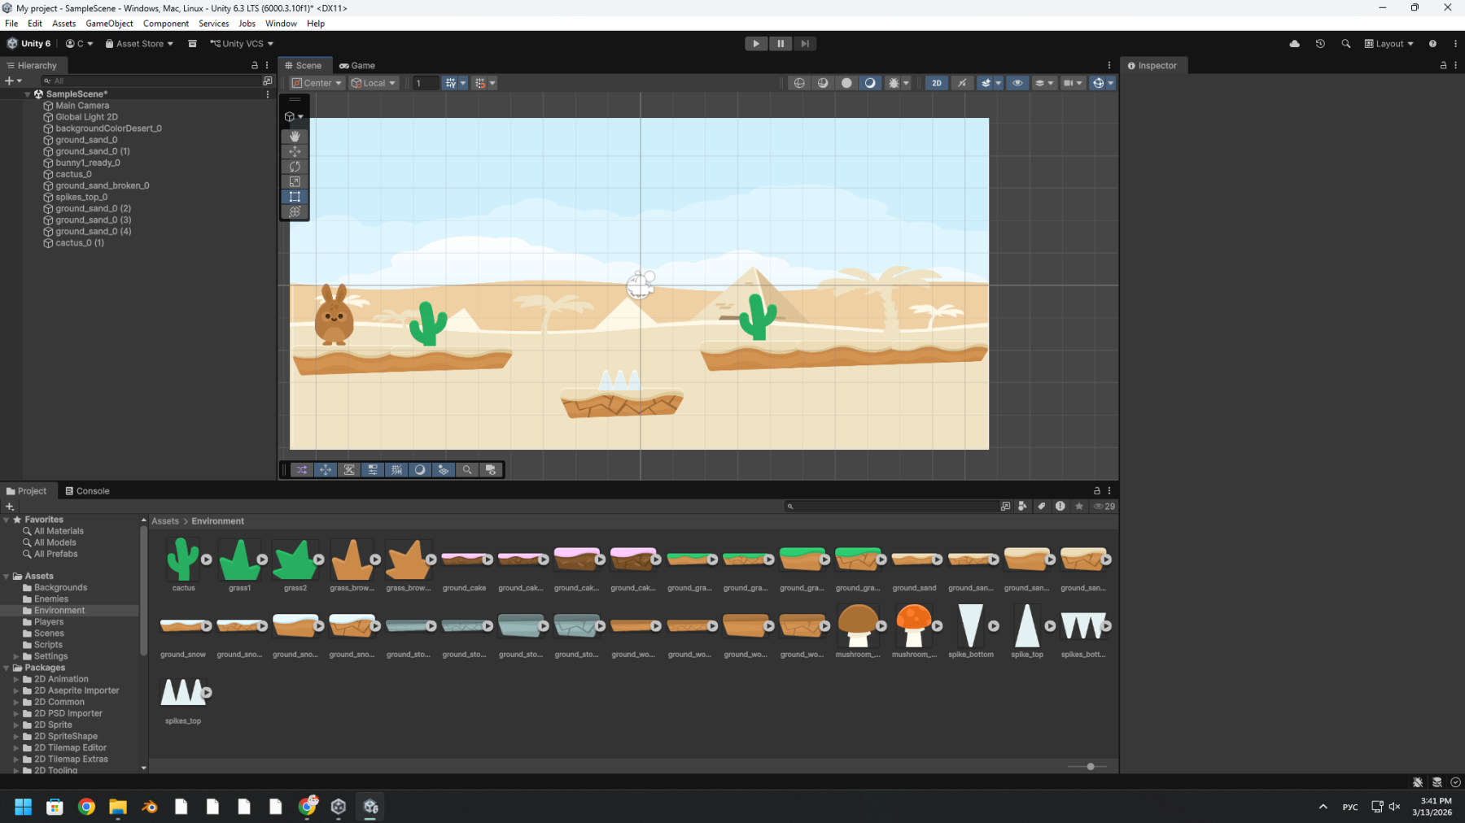Open the Layout dropdown
1465x823 pixels.
tap(1388, 44)
